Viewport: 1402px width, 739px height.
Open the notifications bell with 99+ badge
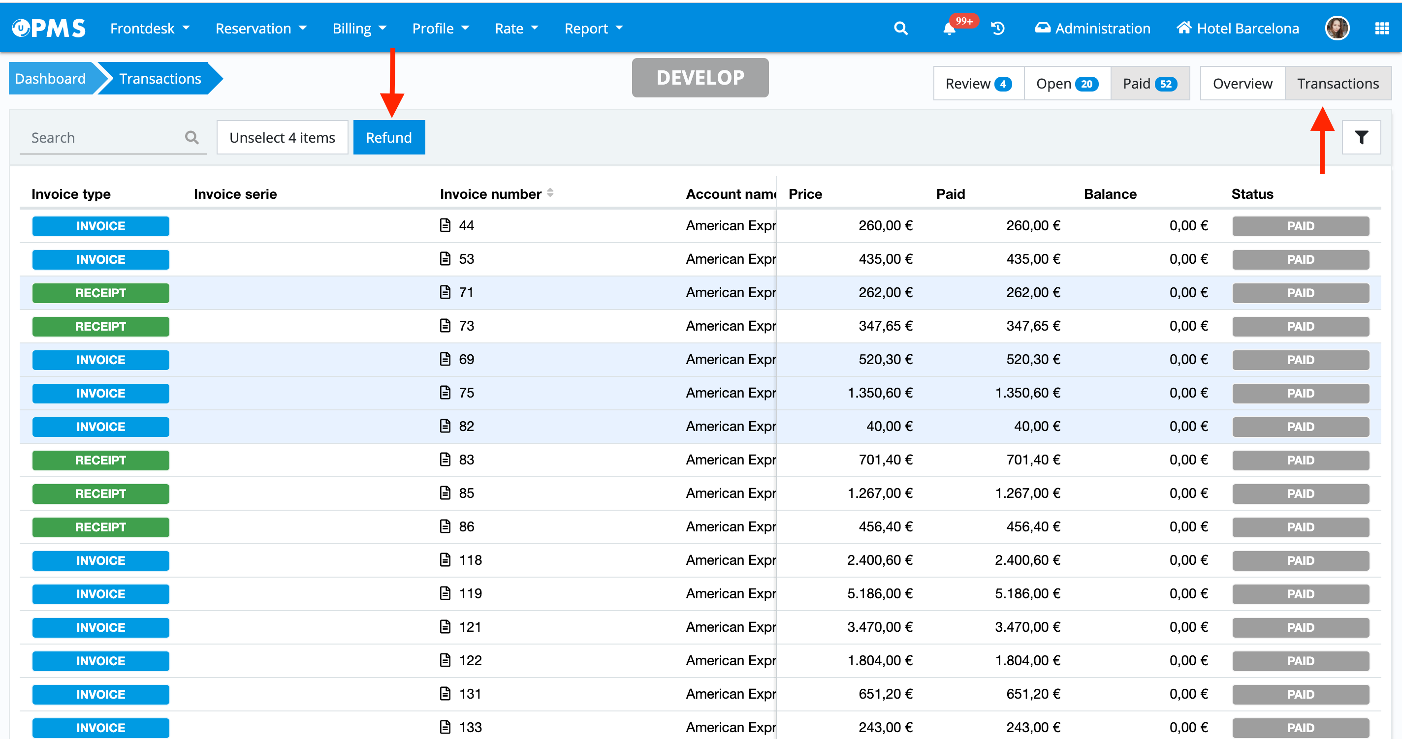[949, 29]
